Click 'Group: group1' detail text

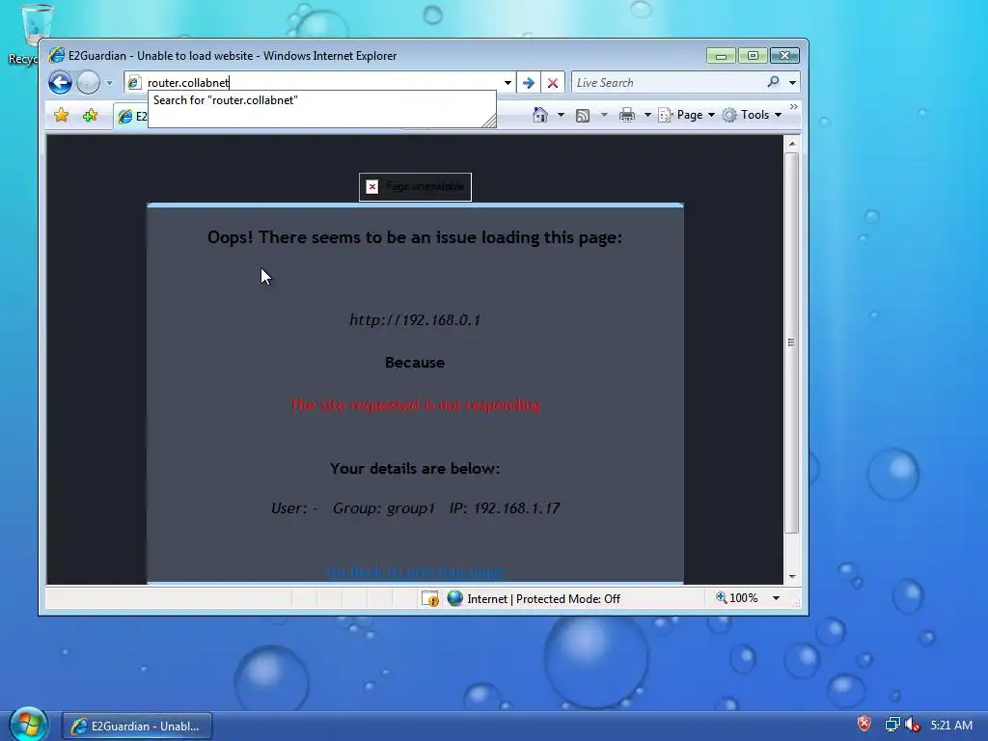click(383, 508)
